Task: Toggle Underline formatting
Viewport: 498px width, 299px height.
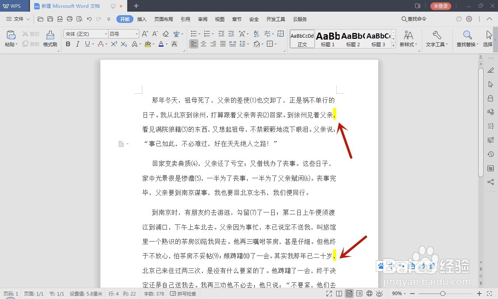Action: pyautogui.click(x=88, y=44)
